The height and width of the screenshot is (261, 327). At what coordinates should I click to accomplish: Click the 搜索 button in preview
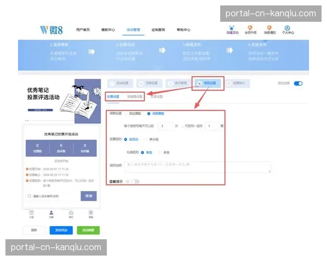click(89, 196)
